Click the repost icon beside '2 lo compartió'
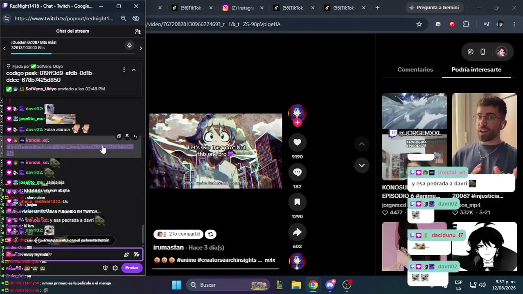 (x=210, y=234)
